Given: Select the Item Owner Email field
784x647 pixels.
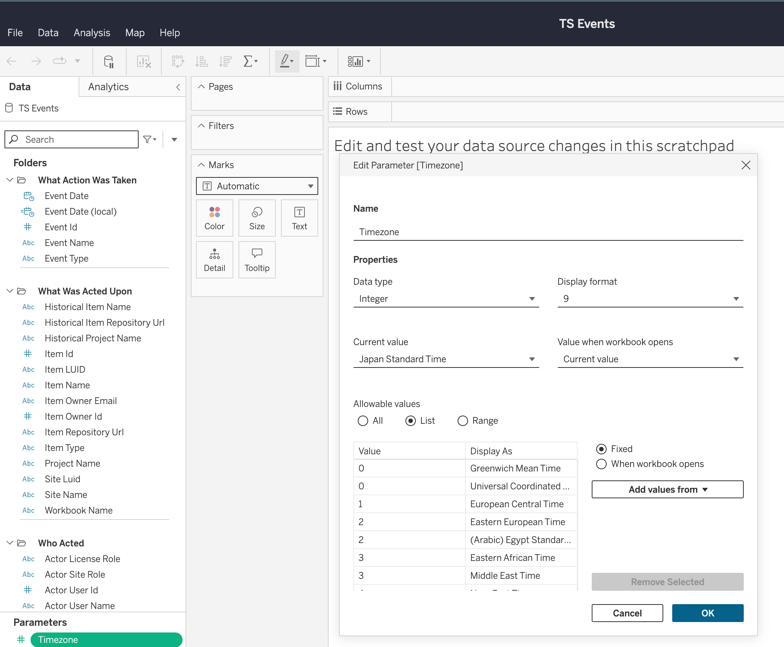Looking at the screenshot, I should (x=81, y=401).
